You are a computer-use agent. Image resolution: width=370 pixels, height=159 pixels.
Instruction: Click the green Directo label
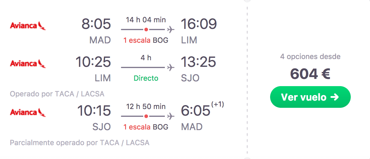[146, 78]
